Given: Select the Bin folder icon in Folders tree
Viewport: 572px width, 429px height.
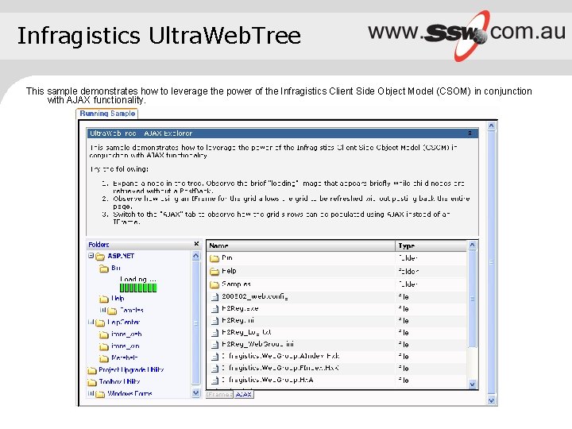Looking at the screenshot, I should coord(104,269).
